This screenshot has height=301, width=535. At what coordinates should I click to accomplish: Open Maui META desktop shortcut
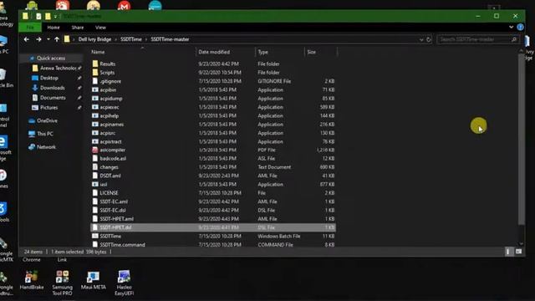click(x=93, y=280)
